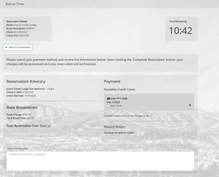Click the 10:42 countdown timer
Screen dimensions: 219x177
pyautogui.click(x=181, y=31)
